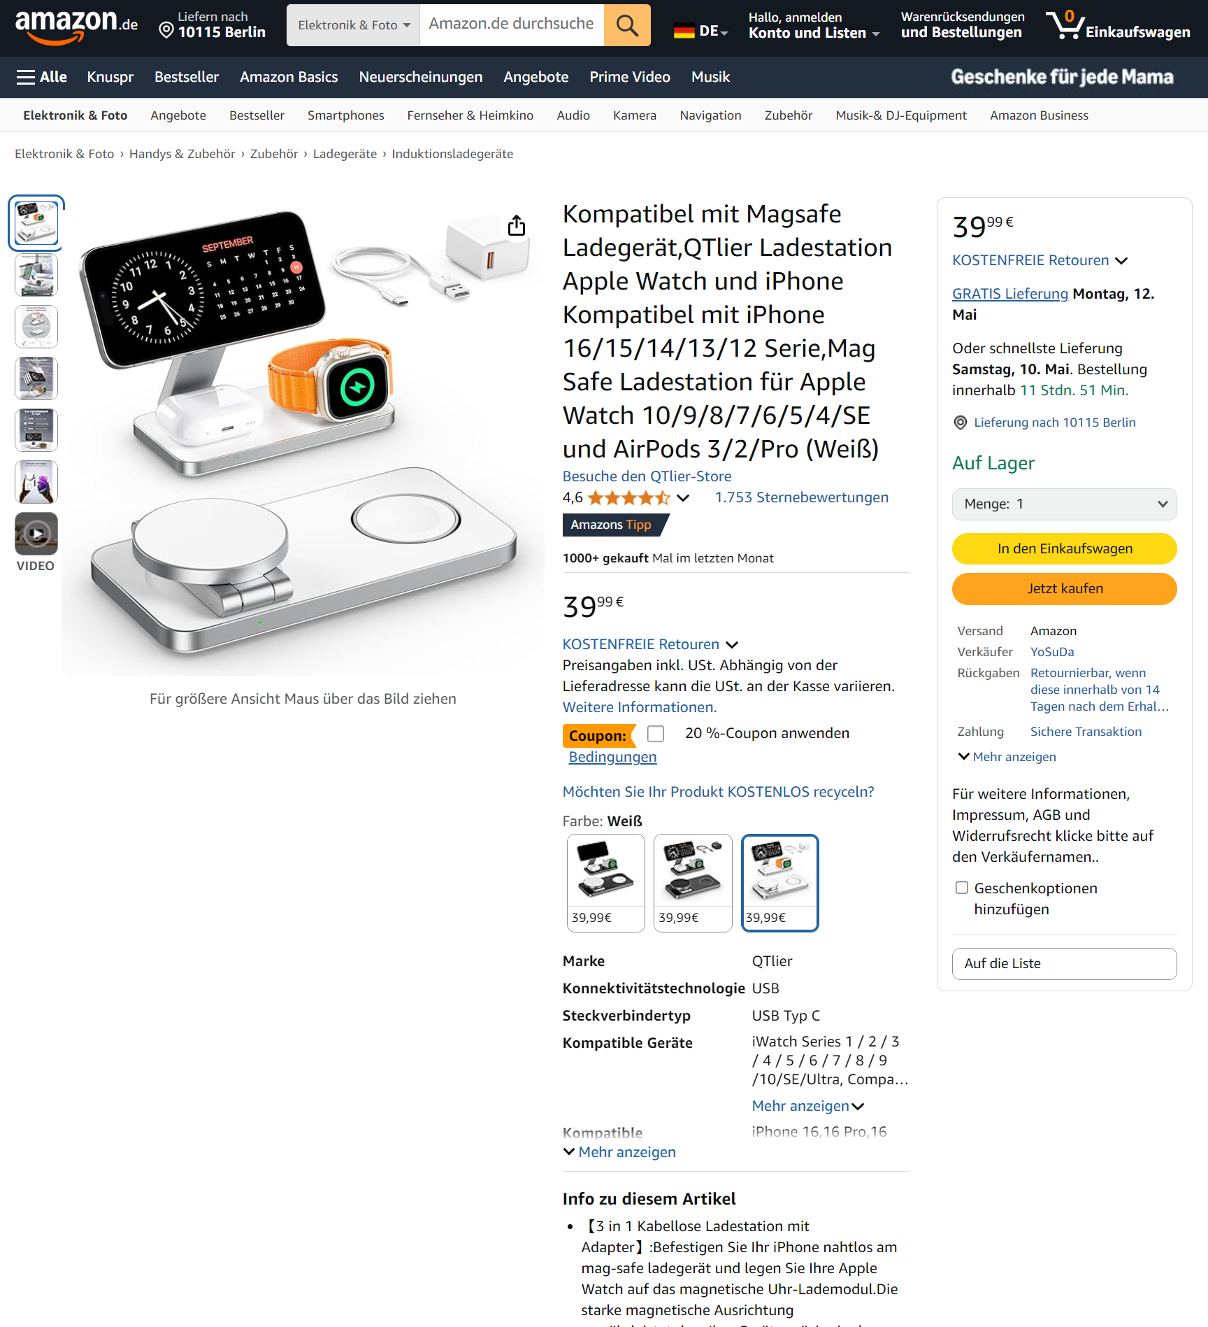Image resolution: width=1208 pixels, height=1327 pixels.
Task: Click the Amazon.de search input field
Action: coord(512,25)
